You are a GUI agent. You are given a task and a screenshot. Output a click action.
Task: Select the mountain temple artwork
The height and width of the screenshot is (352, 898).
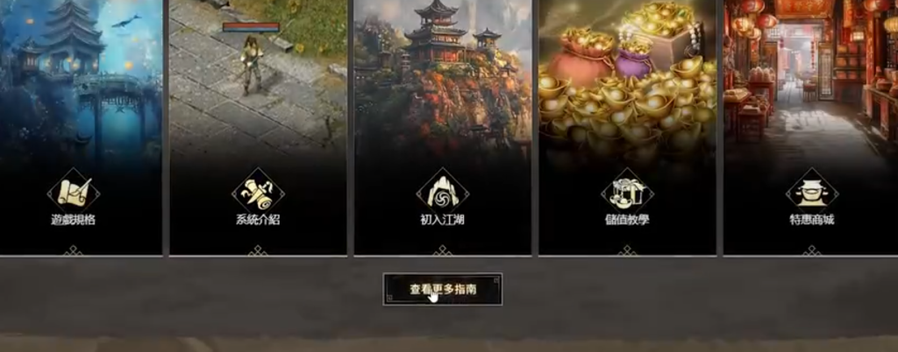point(442,77)
